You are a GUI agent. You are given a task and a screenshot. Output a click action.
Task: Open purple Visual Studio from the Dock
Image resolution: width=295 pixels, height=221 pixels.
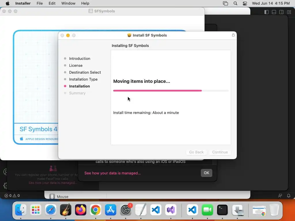(171, 210)
